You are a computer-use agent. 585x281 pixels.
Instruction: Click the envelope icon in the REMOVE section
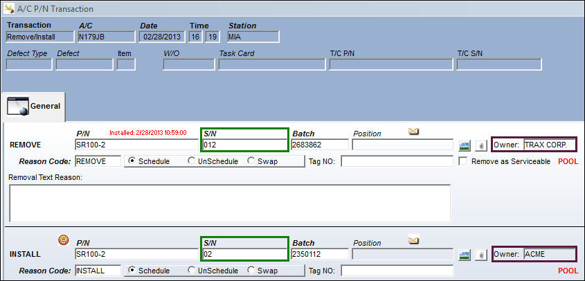(413, 131)
